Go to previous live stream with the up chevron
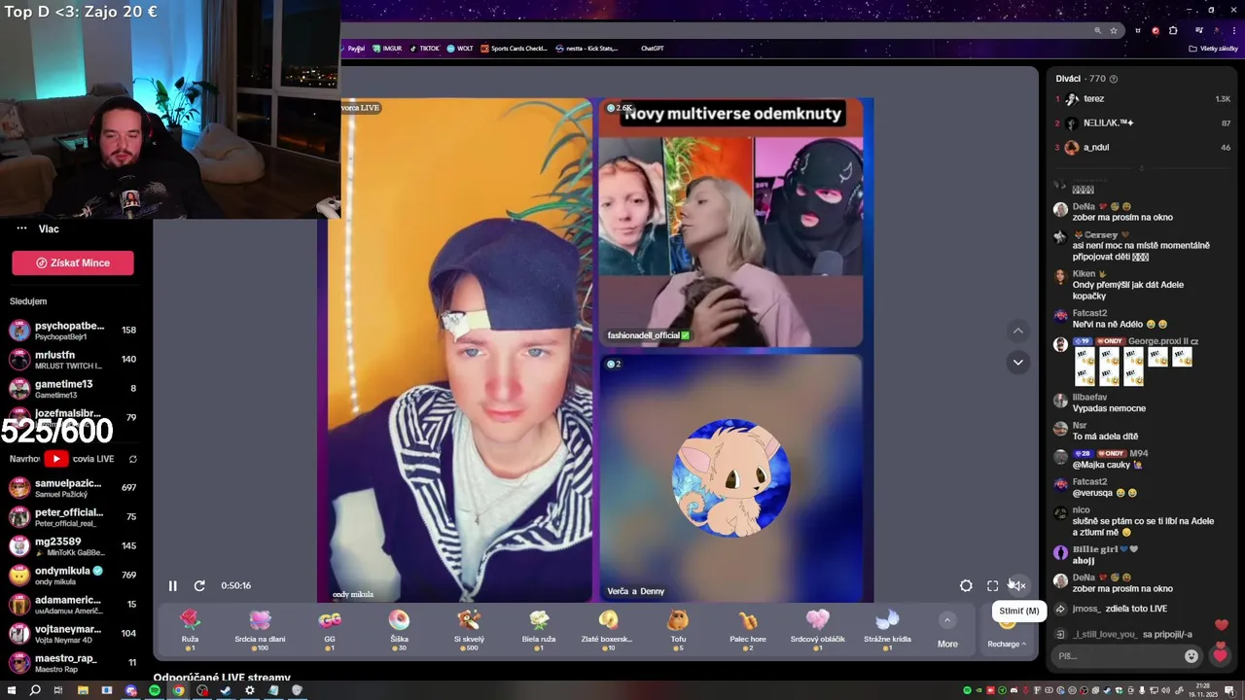This screenshot has width=1245, height=700. (x=1017, y=331)
